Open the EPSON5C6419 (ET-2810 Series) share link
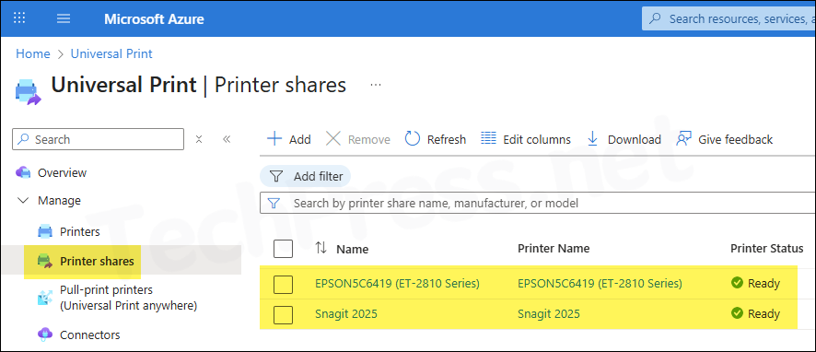Viewport: 816px width, 352px height. click(397, 284)
